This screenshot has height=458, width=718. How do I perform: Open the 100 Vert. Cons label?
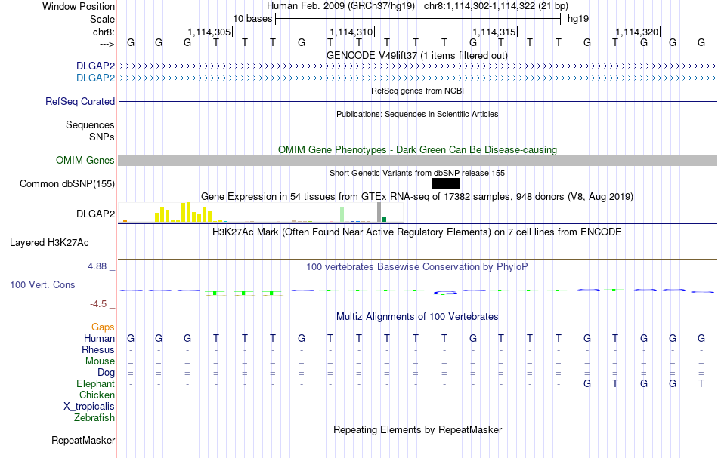click(x=42, y=284)
